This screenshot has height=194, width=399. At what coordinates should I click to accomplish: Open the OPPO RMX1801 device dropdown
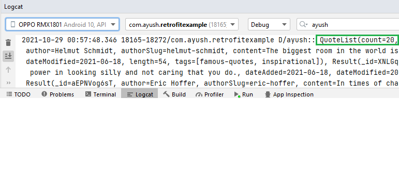(x=62, y=24)
